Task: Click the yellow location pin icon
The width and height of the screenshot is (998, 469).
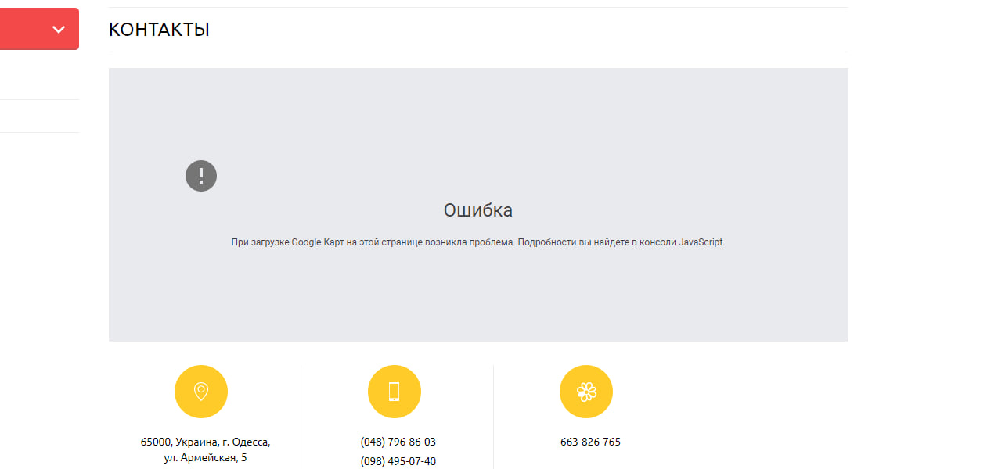Action: (x=201, y=392)
